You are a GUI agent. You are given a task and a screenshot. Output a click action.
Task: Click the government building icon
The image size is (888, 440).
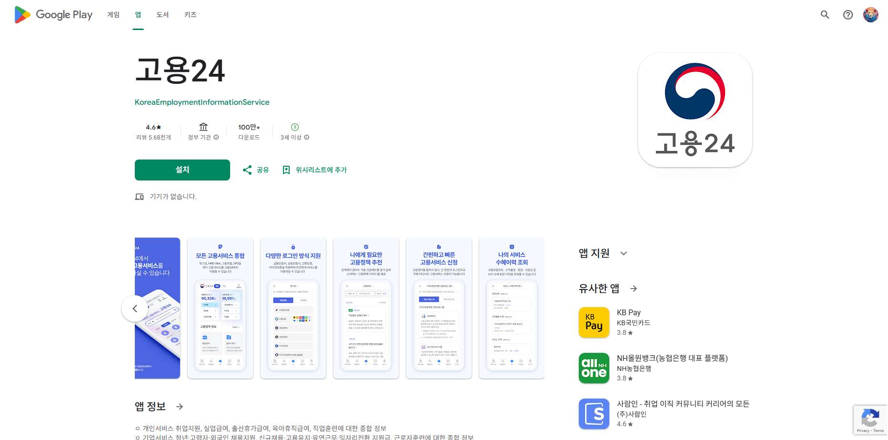203,127
